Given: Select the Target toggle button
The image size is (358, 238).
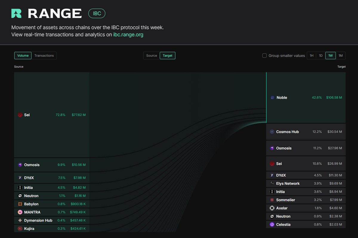Looking at the screenshot, I should [x=168, y=56].
